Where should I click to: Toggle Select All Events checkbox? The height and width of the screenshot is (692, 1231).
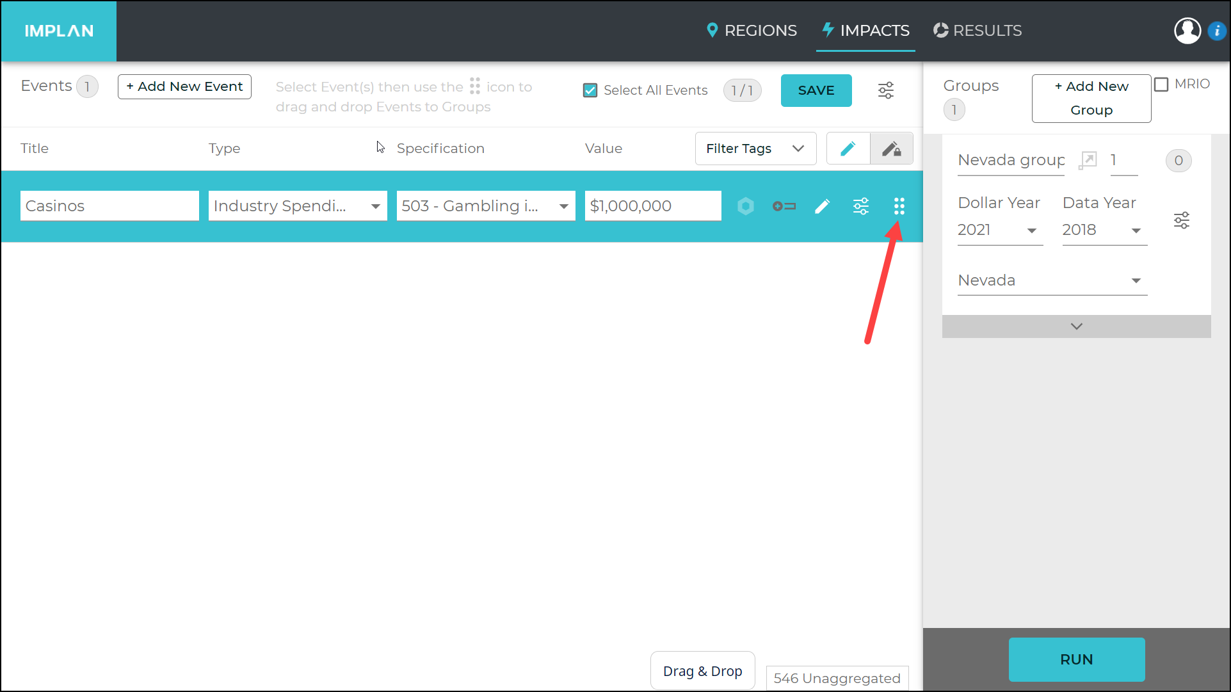(590, 90)
